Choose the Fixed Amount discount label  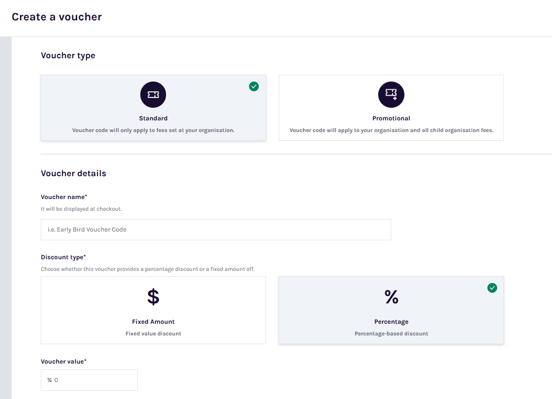pos(153,322)
